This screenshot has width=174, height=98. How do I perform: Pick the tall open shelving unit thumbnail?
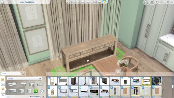tap(52, 81)
